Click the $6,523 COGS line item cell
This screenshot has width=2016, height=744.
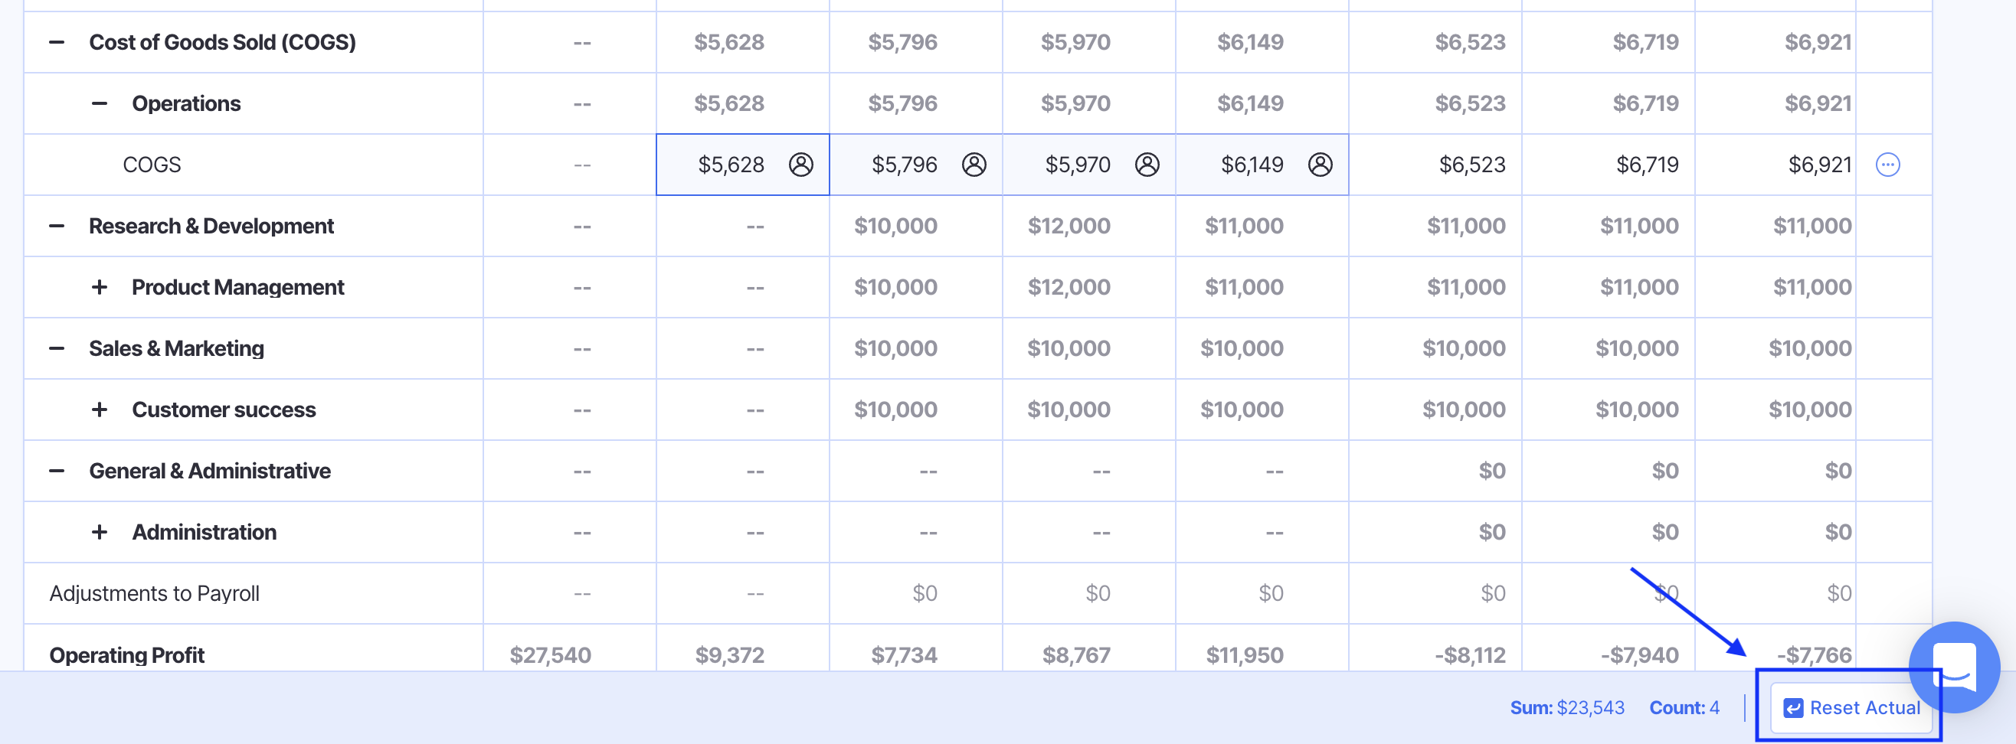[x=1471, y=165]
